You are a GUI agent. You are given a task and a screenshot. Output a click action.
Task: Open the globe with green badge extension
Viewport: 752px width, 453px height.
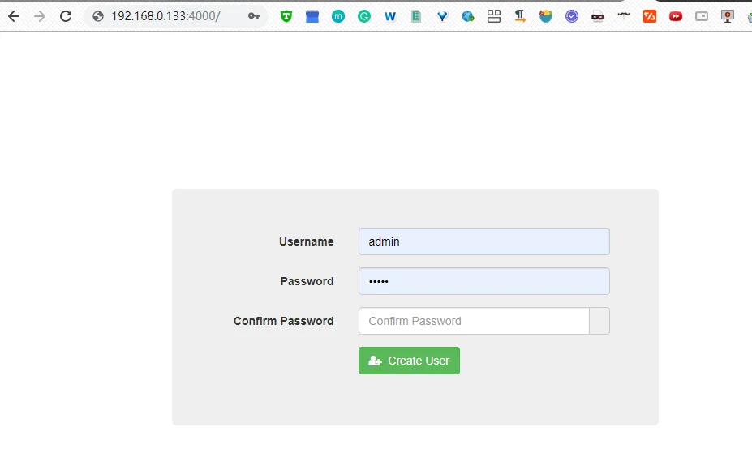point(468,16)
